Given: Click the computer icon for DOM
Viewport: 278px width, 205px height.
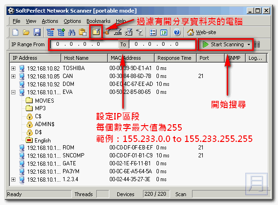Looking at the screenshot, I should point(22,85).
